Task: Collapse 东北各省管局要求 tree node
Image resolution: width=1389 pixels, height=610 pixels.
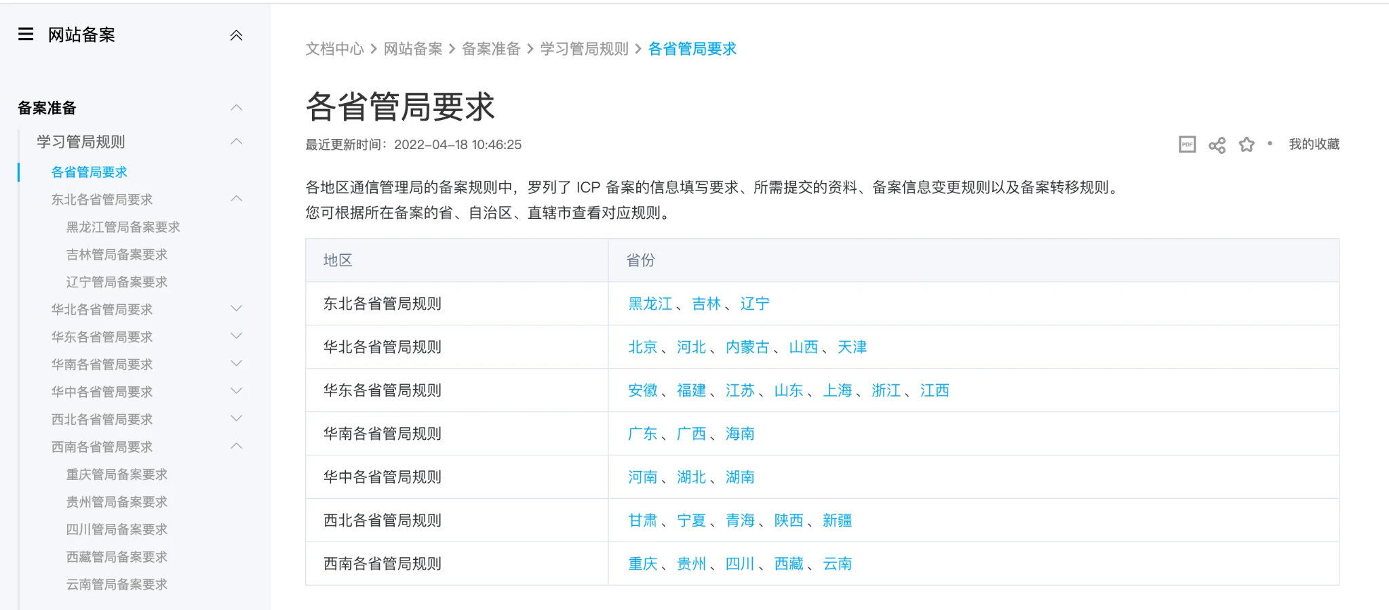Action: pyautogui.click(x=236, y=199)
